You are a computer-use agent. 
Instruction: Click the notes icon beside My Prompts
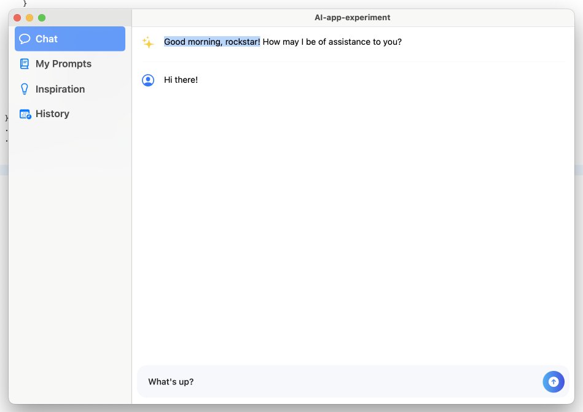[x=24, y=63]
